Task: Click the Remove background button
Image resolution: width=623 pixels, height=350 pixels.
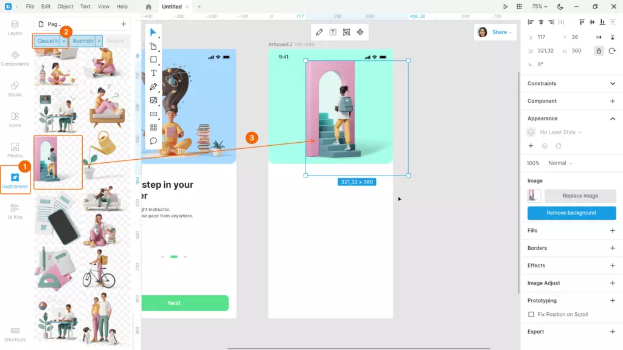Action: click(x=571, y=213)
